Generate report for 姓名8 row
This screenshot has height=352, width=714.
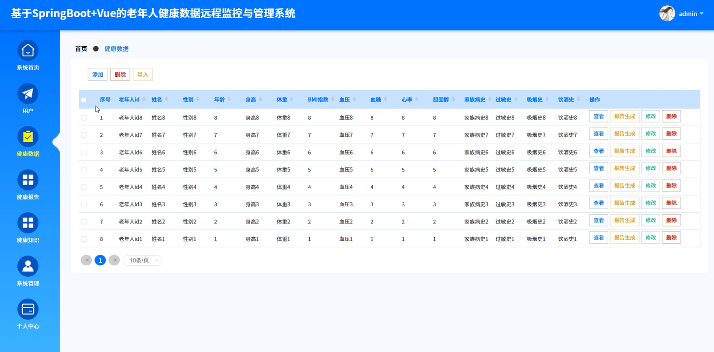tap(625, 116)
